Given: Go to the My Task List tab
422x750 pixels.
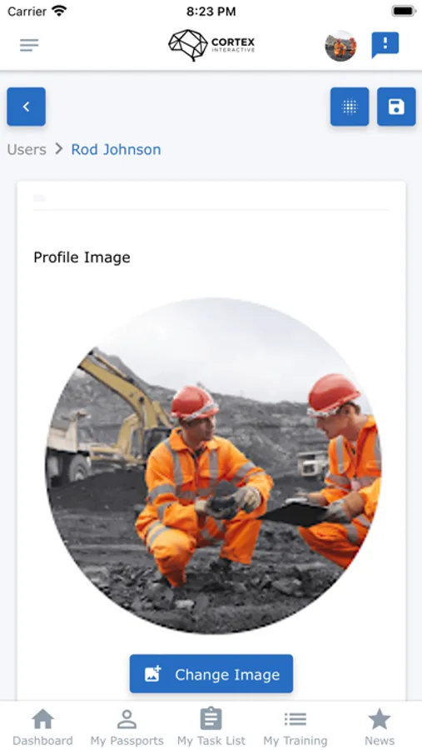Looking at the screenshot, I should (211, 727).
